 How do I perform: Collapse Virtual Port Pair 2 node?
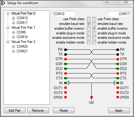[8, 42]
